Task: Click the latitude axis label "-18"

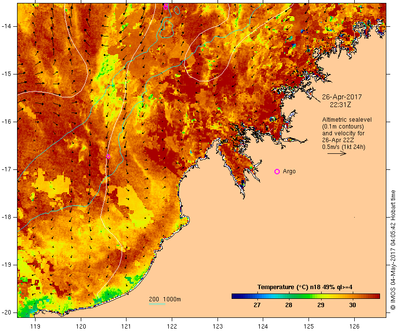Action: 6,217
